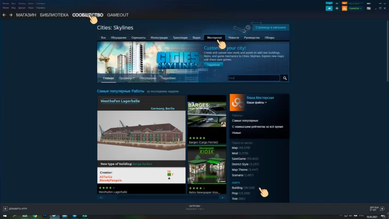Open the Steam menu
Viewport: 389px width, 219px height.
[6, 8]
